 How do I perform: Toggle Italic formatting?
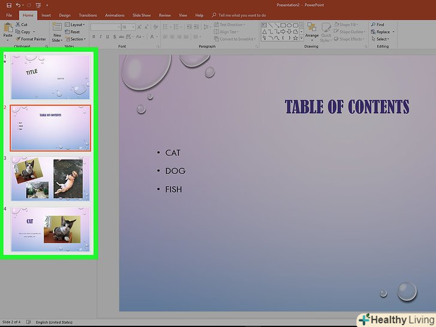101,37
